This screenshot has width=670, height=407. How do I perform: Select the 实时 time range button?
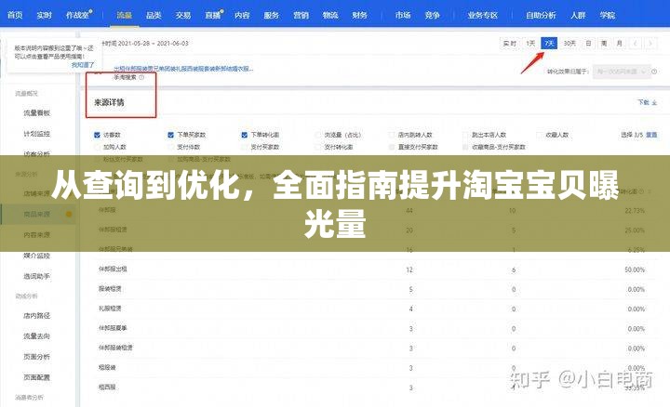pos(510,44)
